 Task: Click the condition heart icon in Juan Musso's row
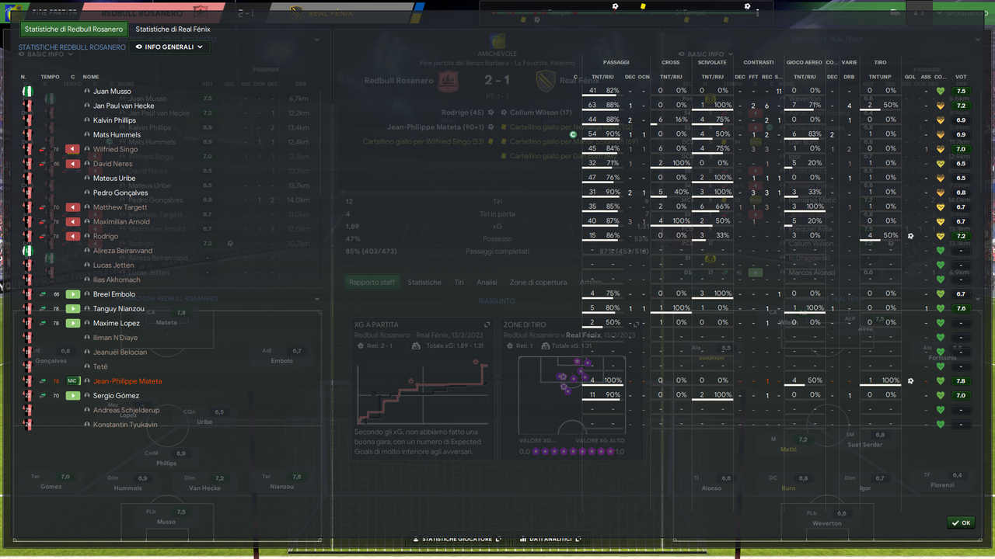(941, 92)
